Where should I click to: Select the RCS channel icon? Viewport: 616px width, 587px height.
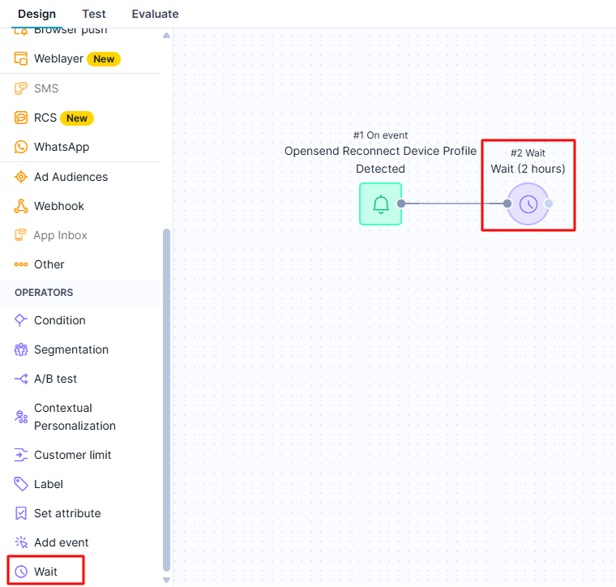pos(21,118)
